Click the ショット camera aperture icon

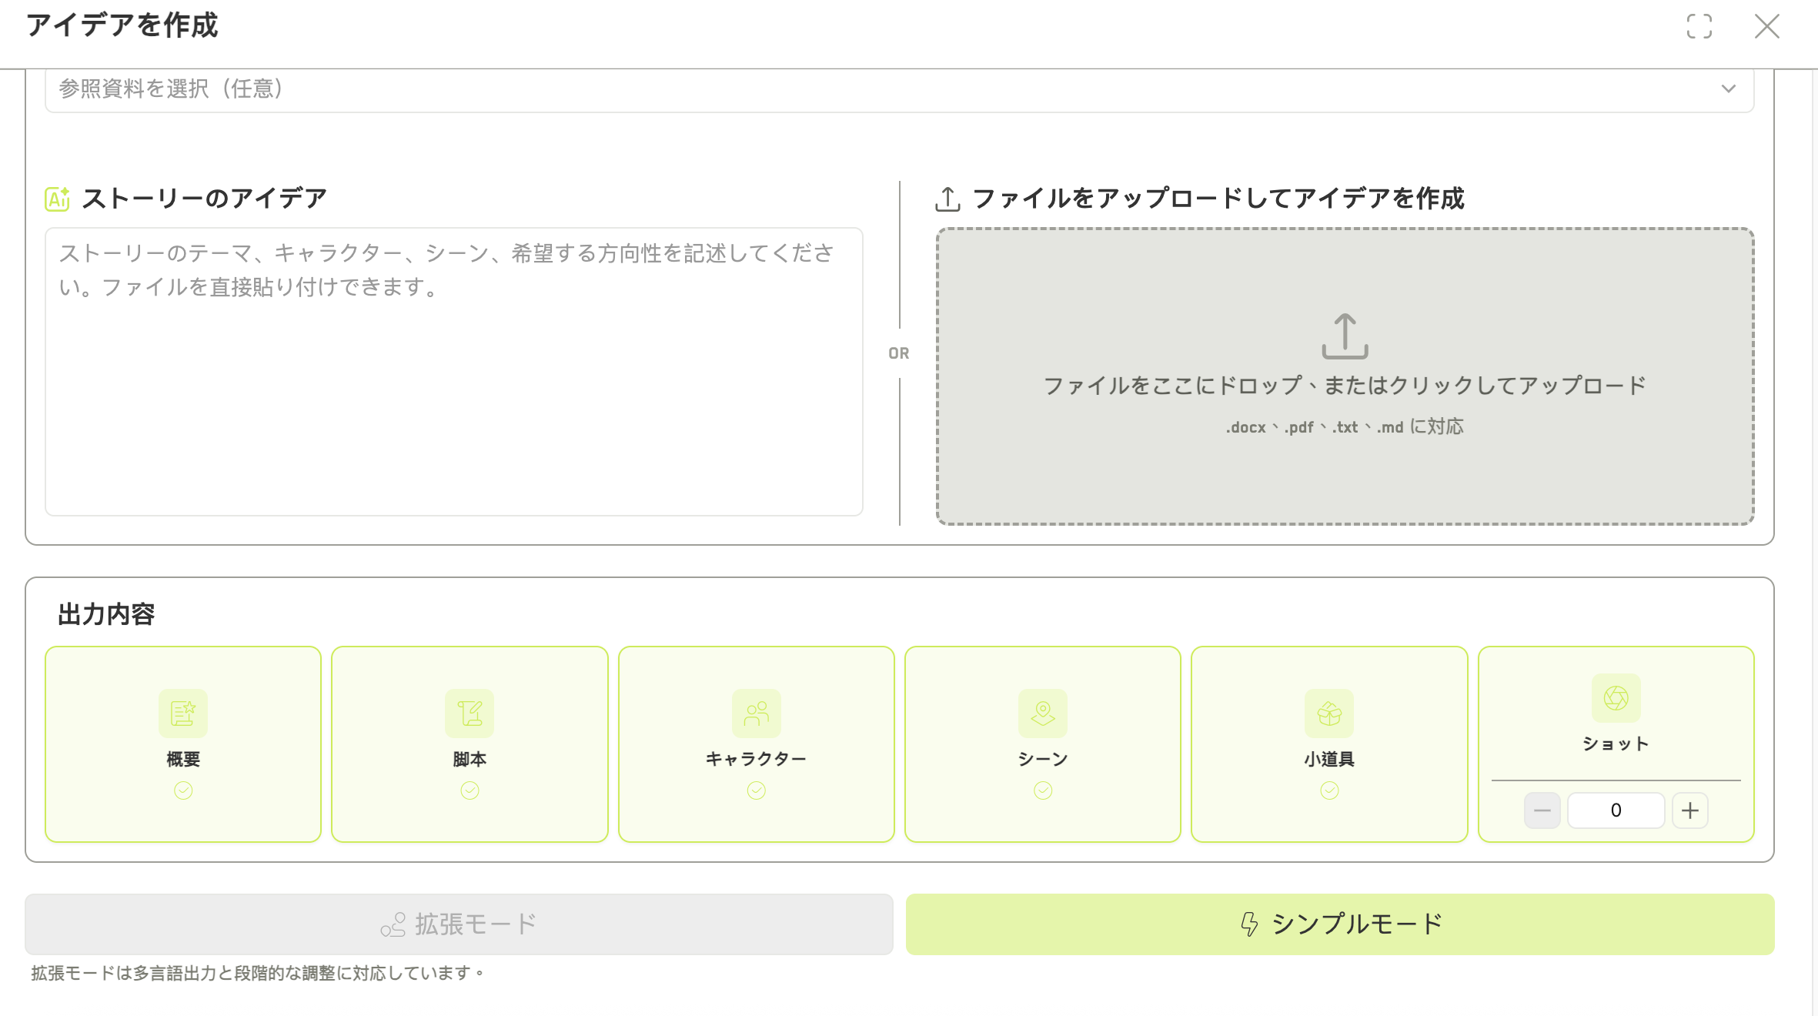pos(1616,698)
